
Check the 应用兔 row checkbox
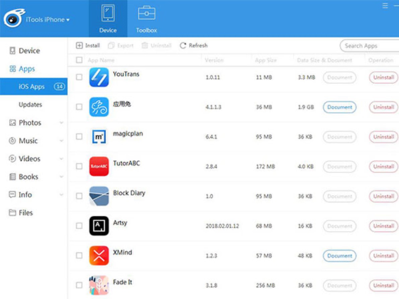(79, 107)
